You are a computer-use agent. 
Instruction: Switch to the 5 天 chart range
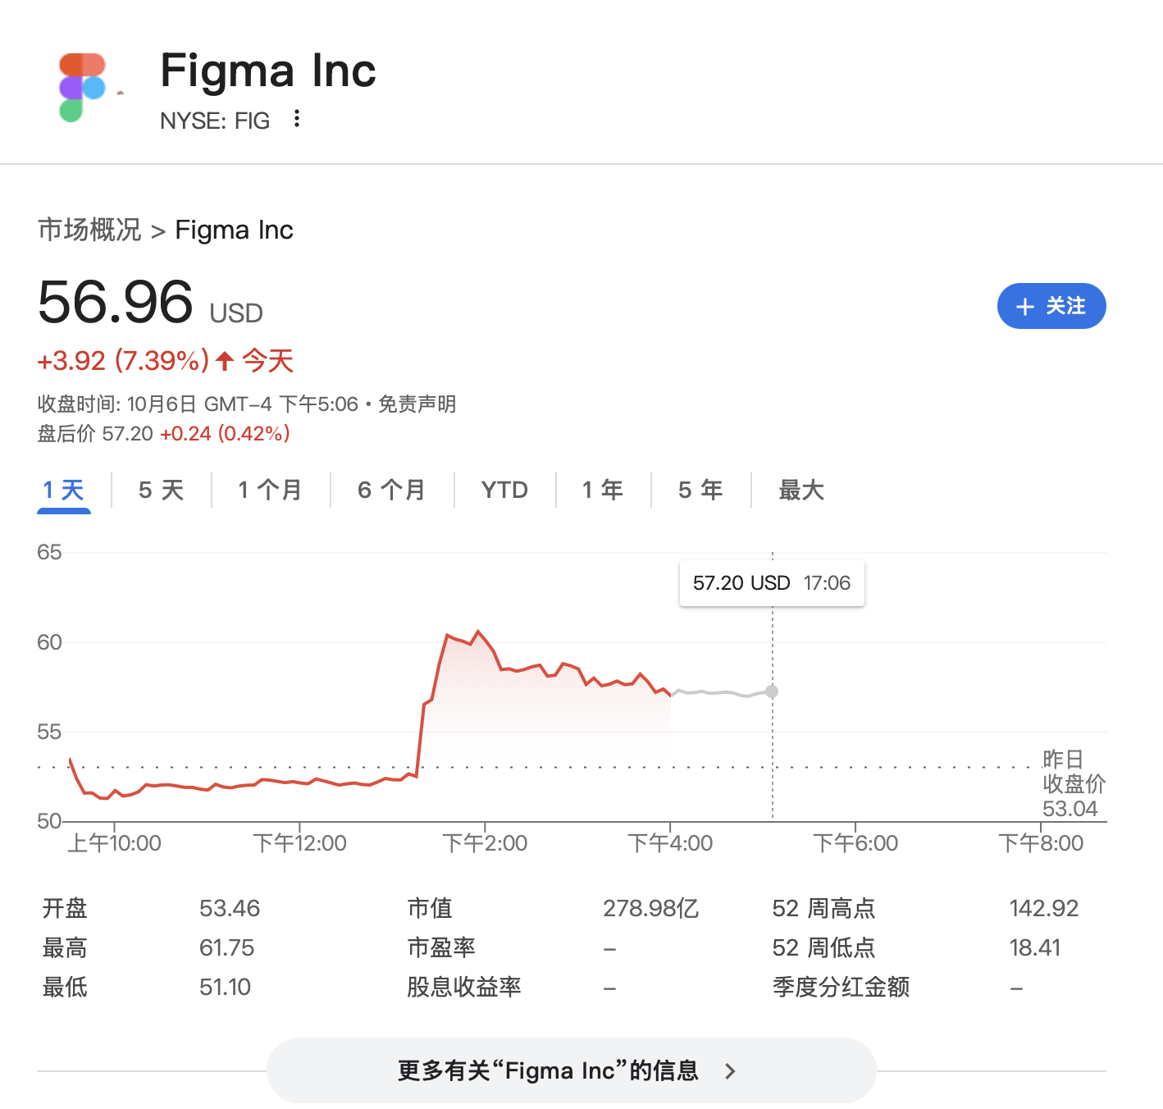pyautogui.click(x=160, y=490)
